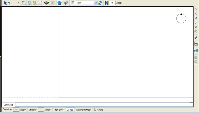Enable the center point snap icon
Image resolution: width=199 pixels, height=113 pixels.
tap(196, 32)
